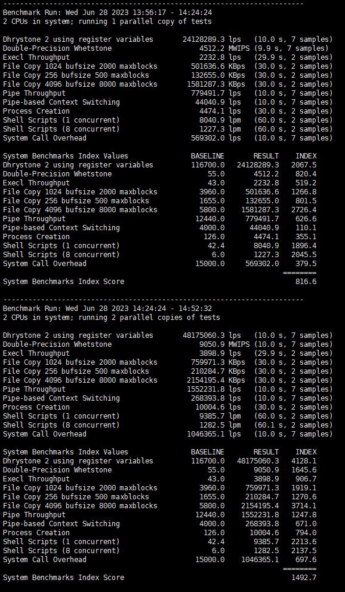Screen dimensions: 345x592
Task: Click the index value 3714.1
Action: pos(304,506)
